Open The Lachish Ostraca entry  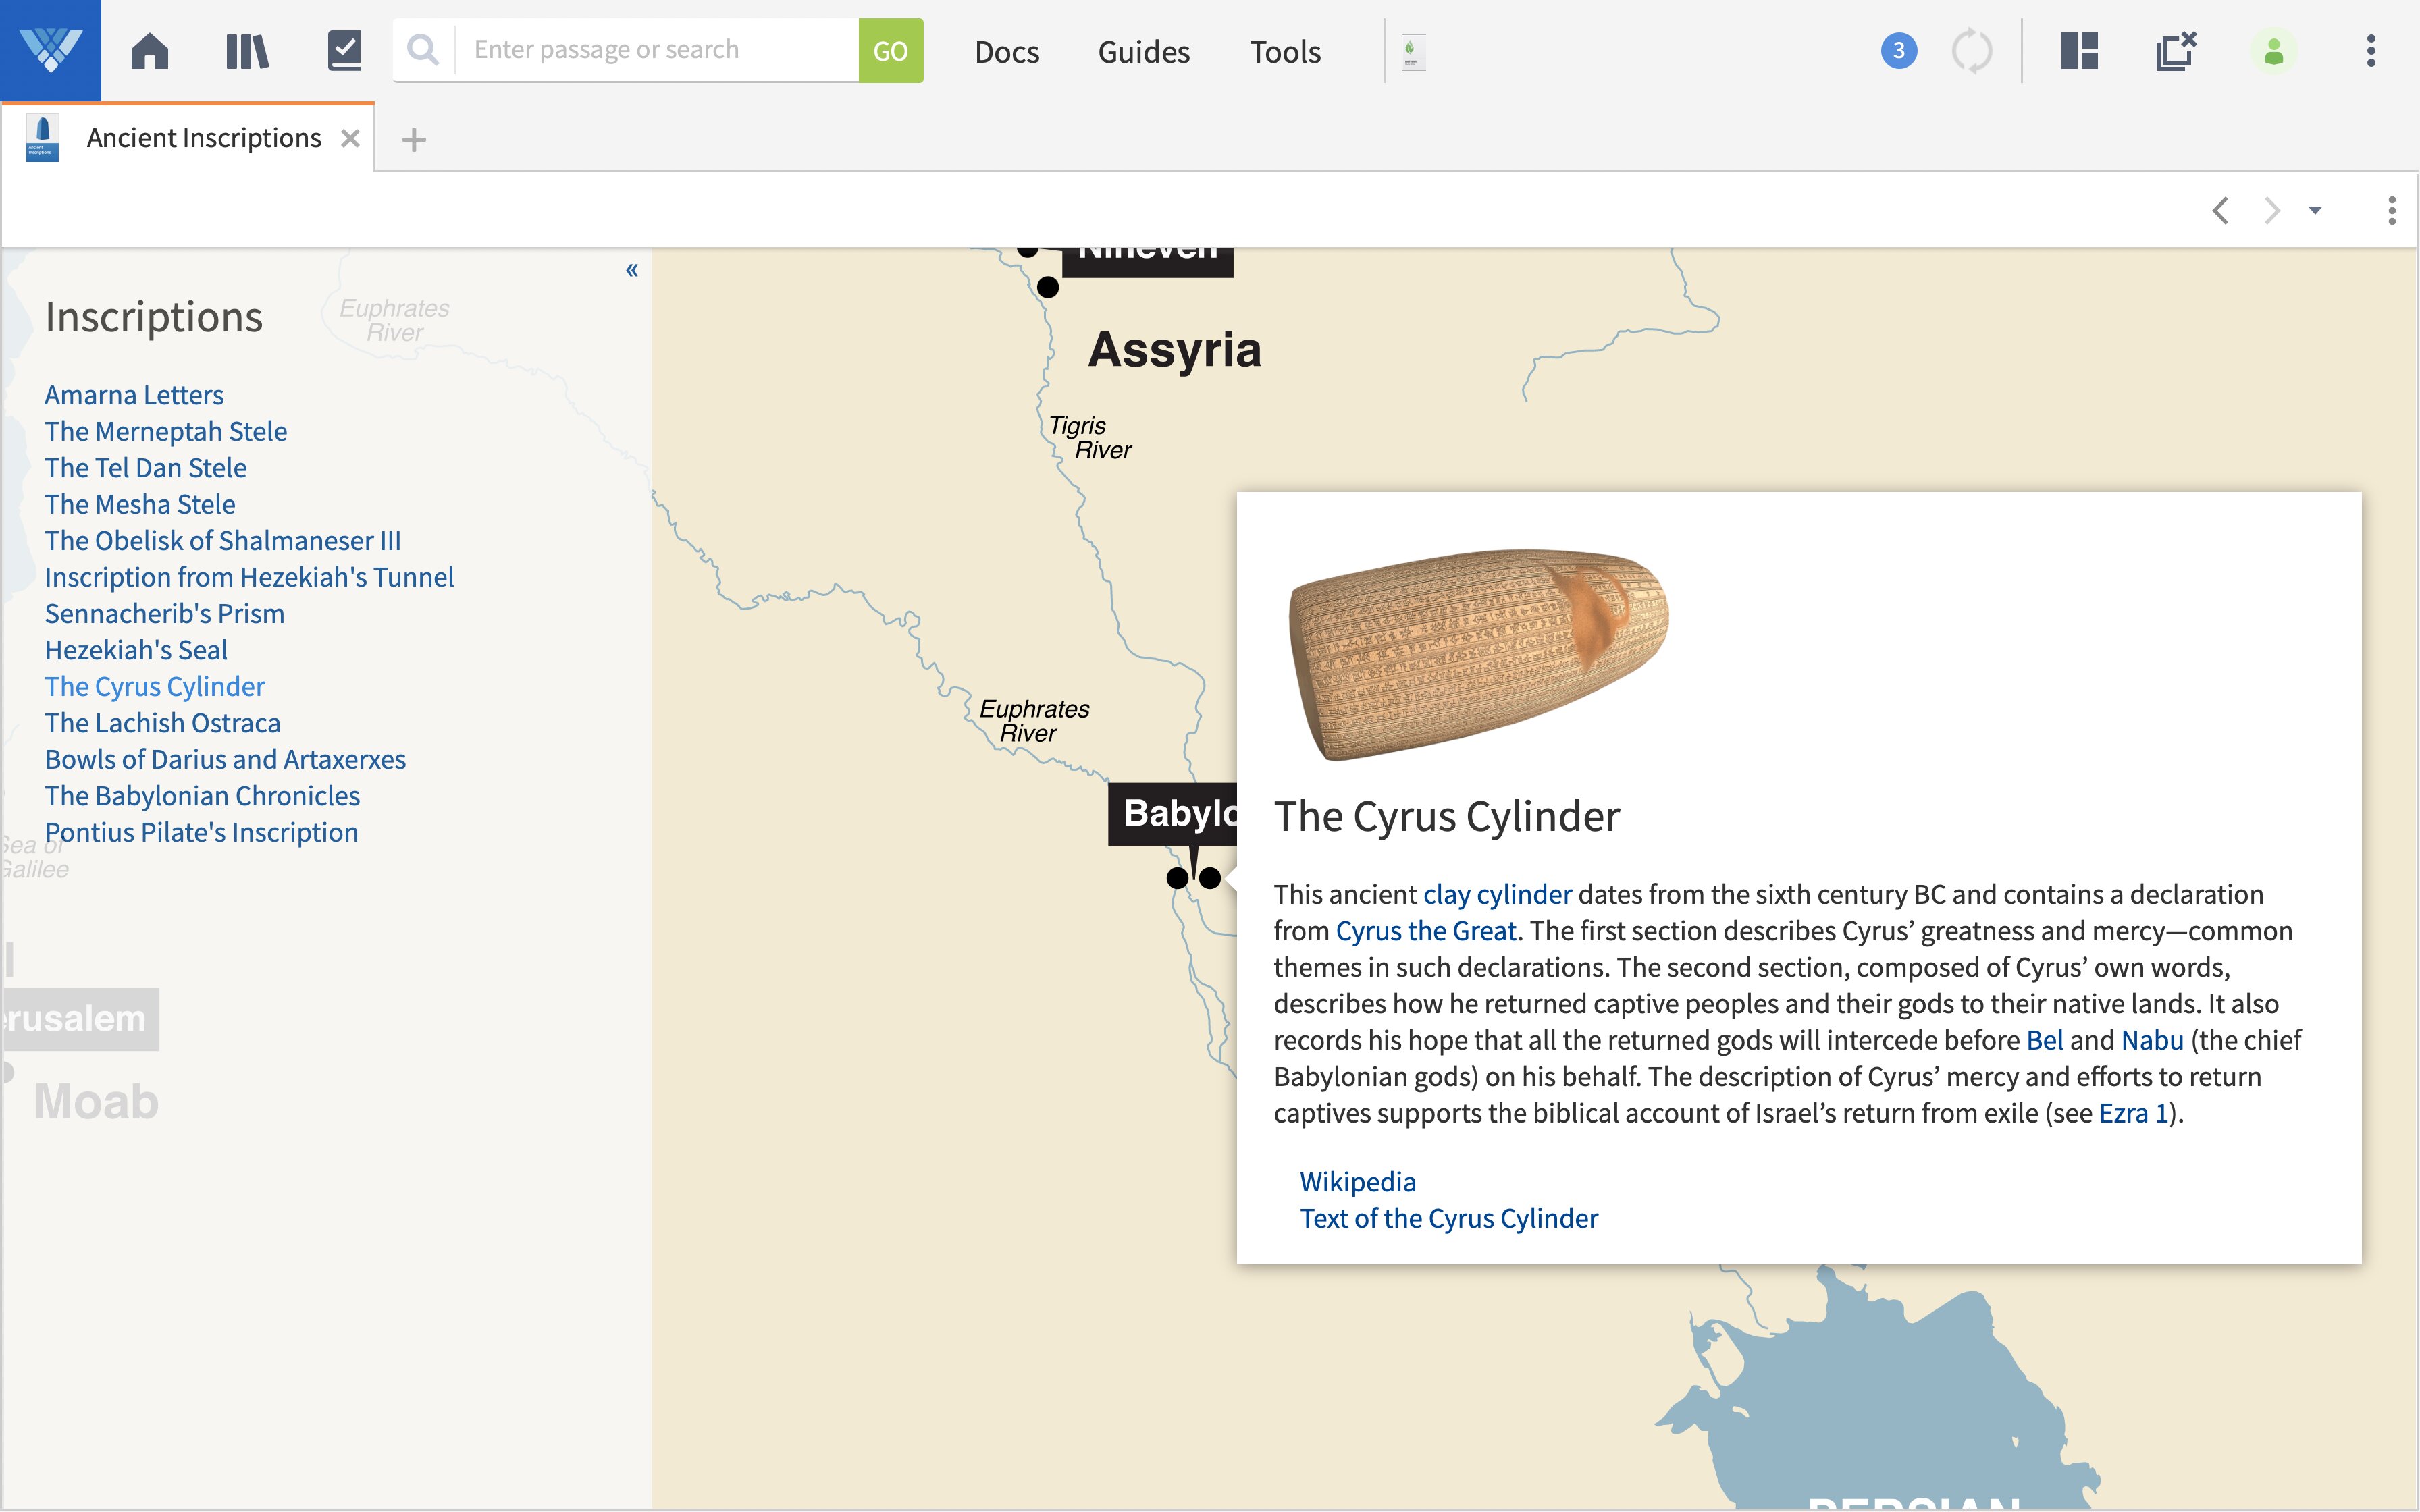(x=163, y=723)
